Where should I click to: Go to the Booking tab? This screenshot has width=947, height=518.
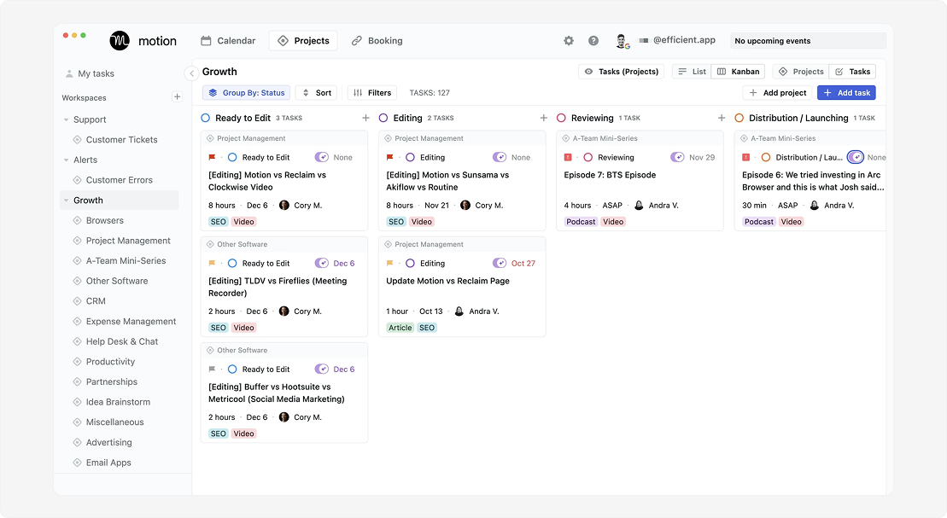(377, 40)
